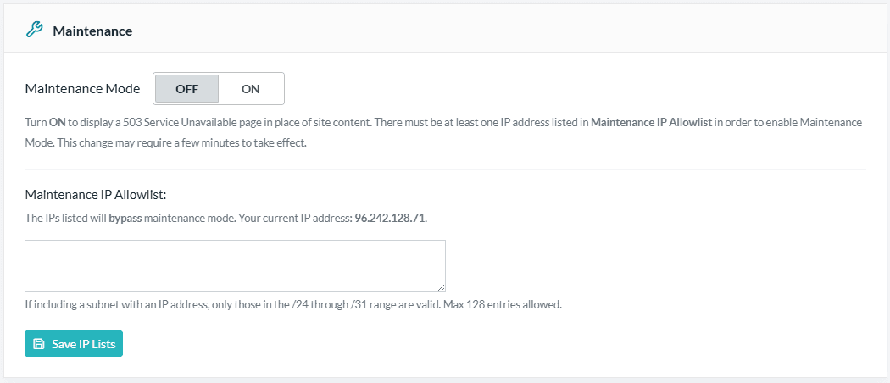Screen dimensions: 890x383
Task: Click the Maintenance panel heading text
Action: click(92, 31)
